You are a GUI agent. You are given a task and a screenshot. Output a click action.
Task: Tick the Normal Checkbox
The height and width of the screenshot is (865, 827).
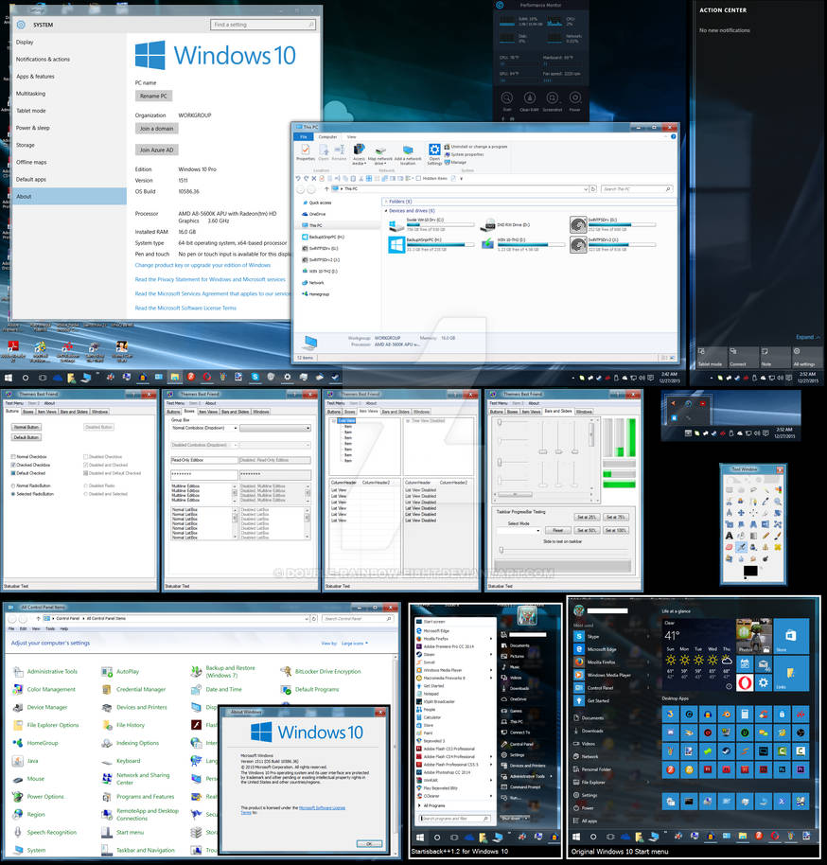click(13, 457)
